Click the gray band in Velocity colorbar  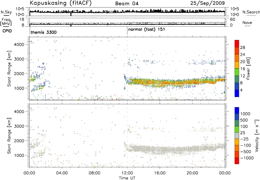pos(237,135)
